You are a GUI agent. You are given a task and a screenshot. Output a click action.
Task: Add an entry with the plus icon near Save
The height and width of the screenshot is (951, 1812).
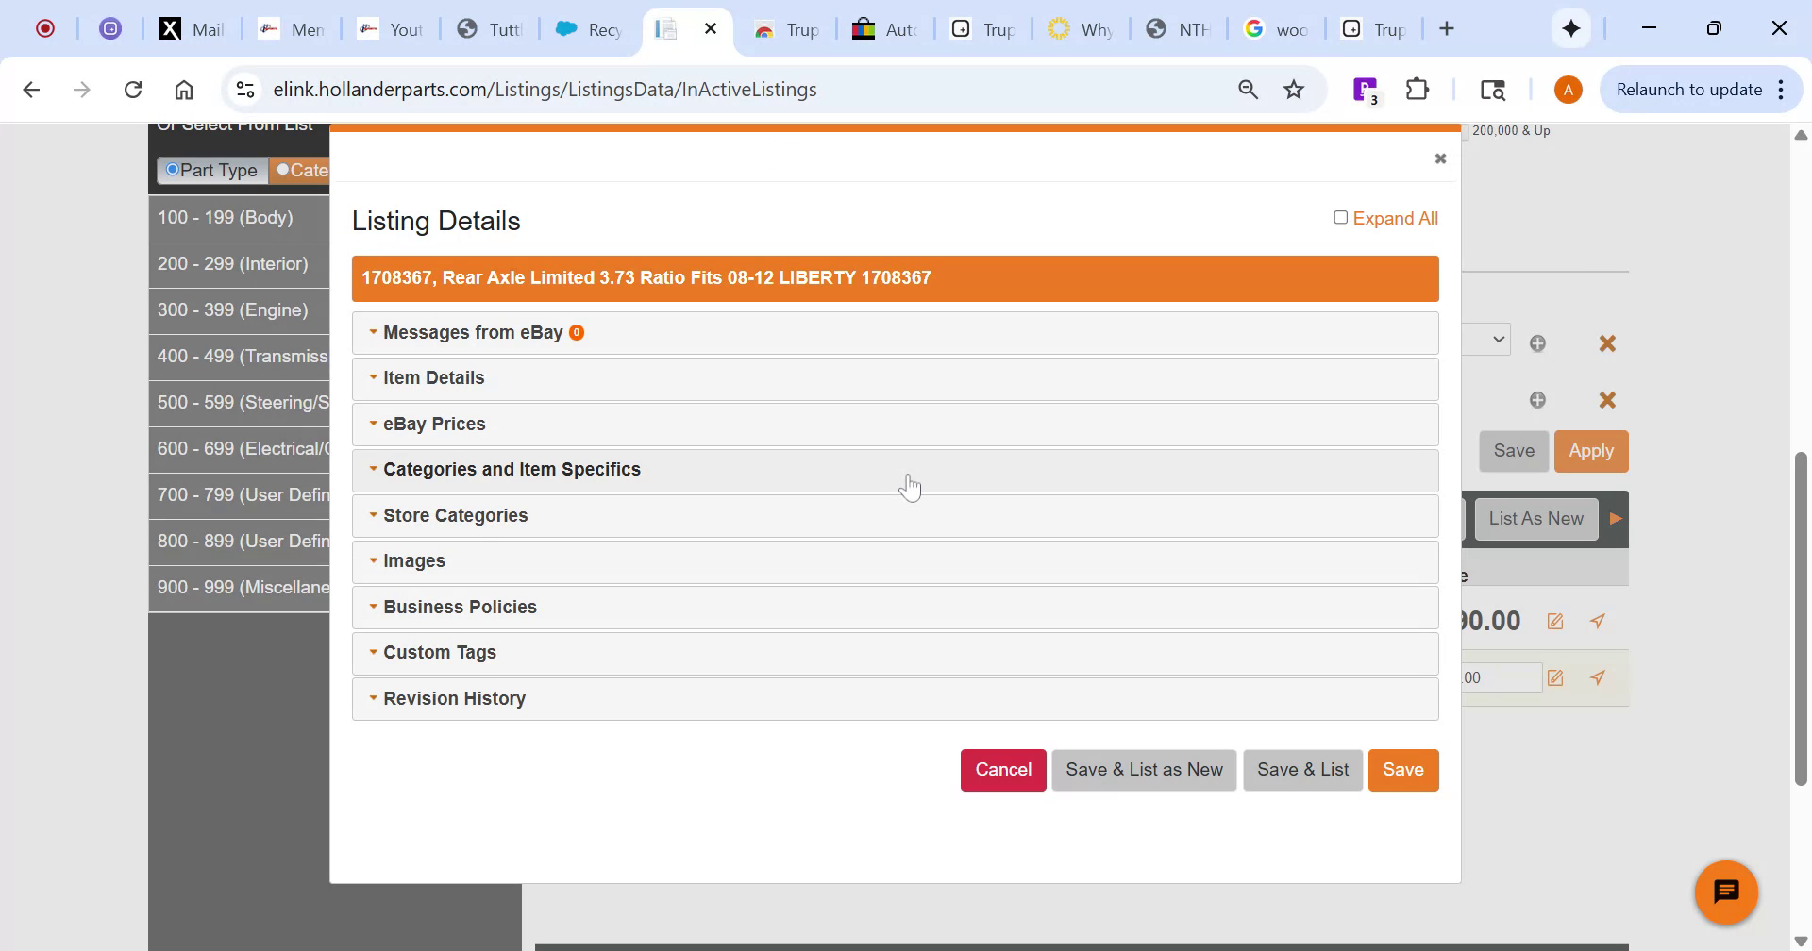tap(1538, 399)
